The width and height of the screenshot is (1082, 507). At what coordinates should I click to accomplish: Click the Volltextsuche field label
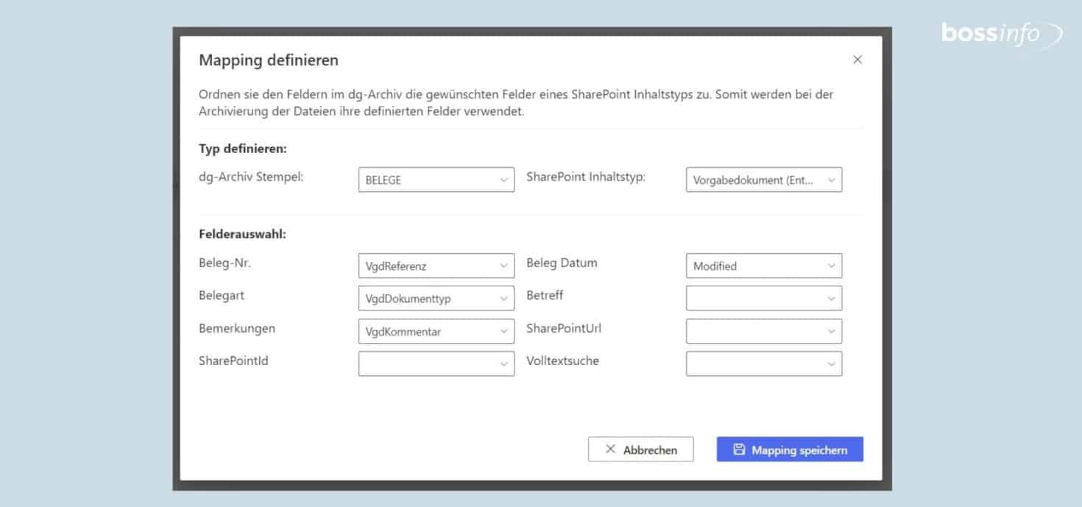562,361
